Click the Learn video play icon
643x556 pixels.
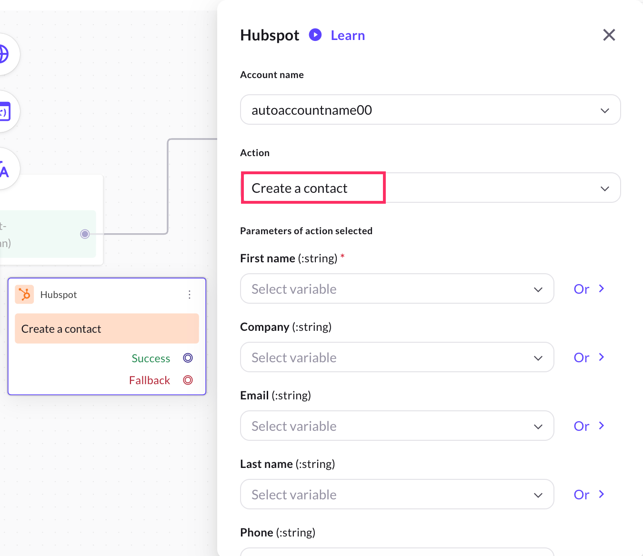coord(315,35)
